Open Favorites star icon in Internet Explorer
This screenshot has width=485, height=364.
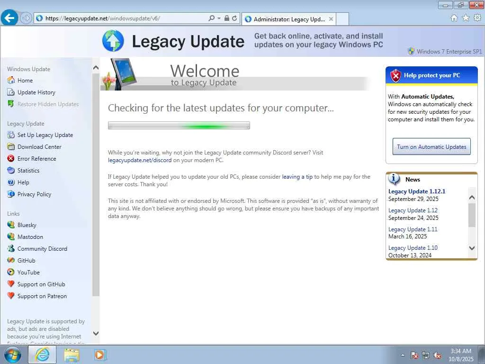point(466,18)
